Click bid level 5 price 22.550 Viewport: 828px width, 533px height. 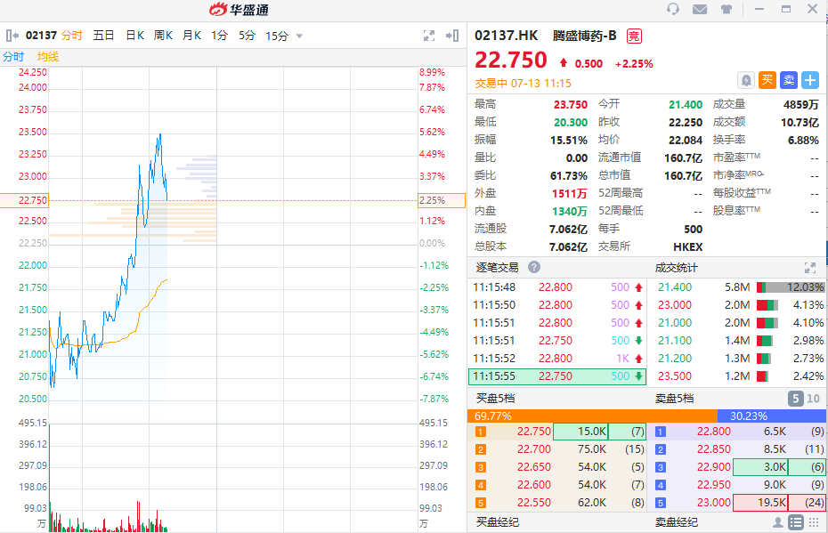(534, 503)
